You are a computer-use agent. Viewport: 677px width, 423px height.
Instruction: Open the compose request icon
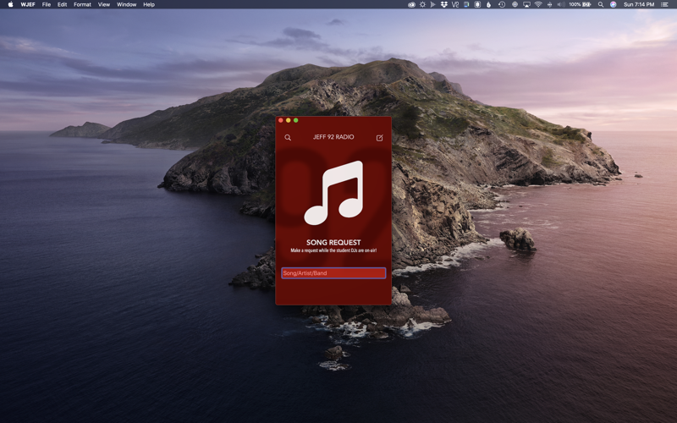click(x=379, y=137)
